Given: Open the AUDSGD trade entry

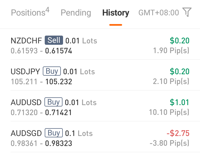Looking at the screenshot, I should click(x=100, y=138).
